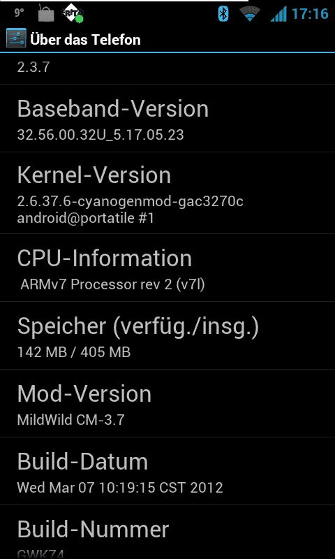Tap the Wi-Fi signal icon
Image resolution: width=335 pixels, height=559 pixels.
250,14
